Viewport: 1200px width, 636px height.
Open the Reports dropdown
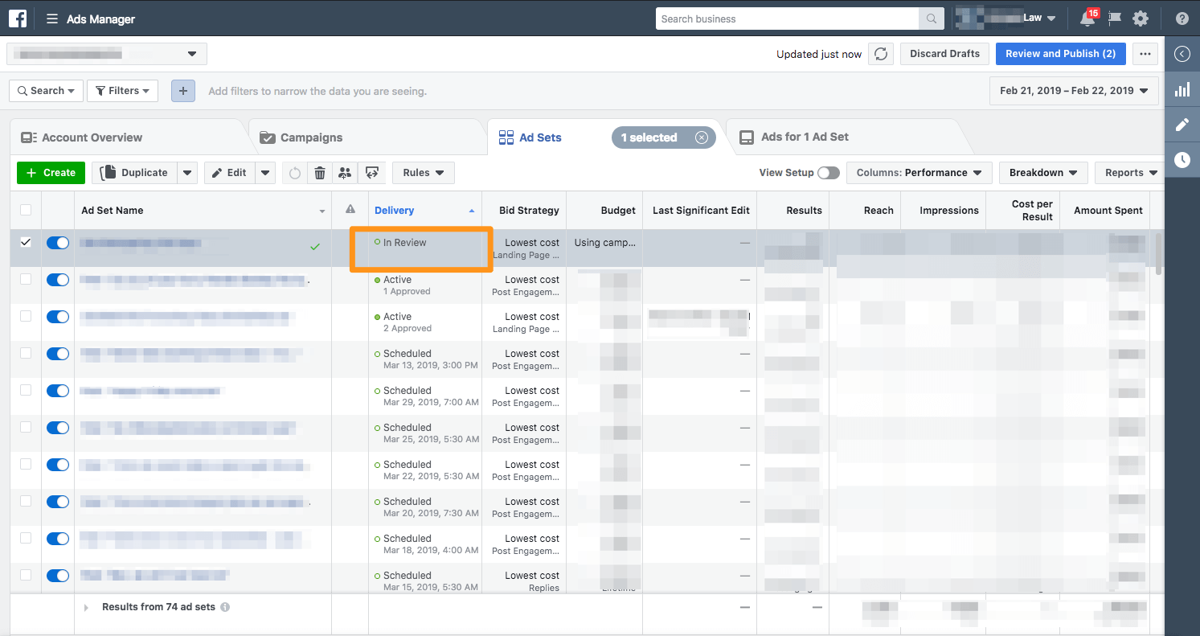pos(1130,173)
